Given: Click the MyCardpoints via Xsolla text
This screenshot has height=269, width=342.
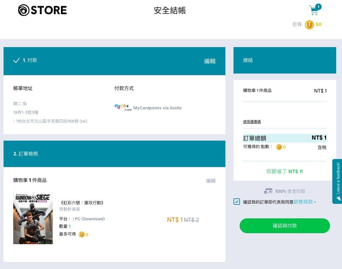Looking at the screenshot, I should pyautogui.click(x=157, y=108).
